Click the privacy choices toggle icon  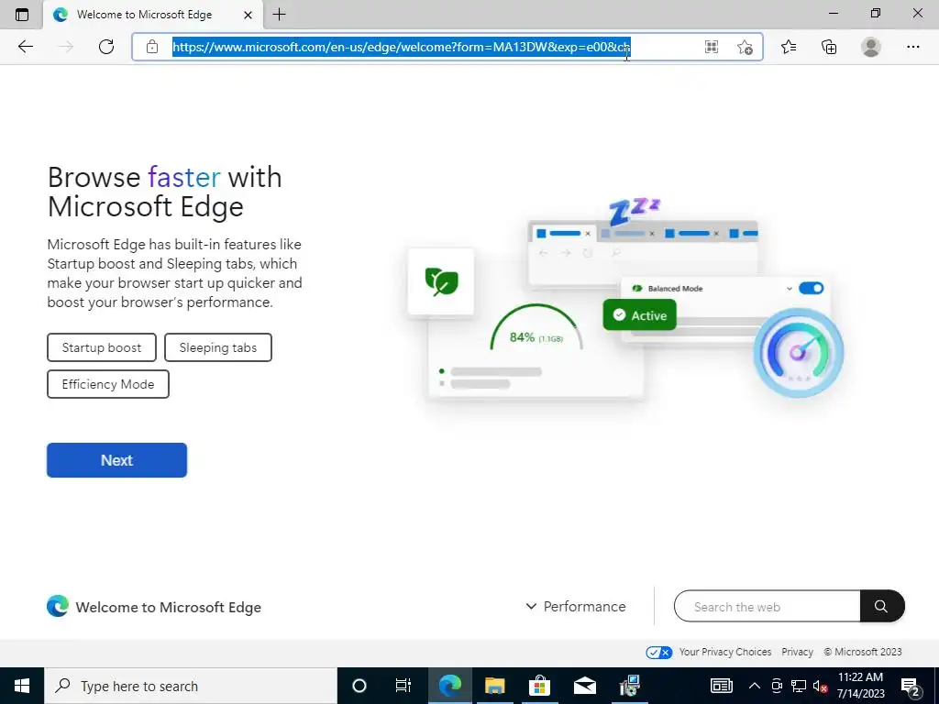[x=658, y=653]
